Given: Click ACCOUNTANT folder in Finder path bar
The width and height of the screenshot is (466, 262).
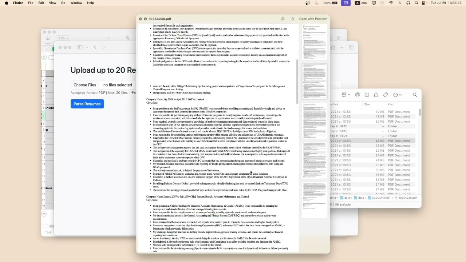Looking at the screenshot, I should tap(379, 198).
